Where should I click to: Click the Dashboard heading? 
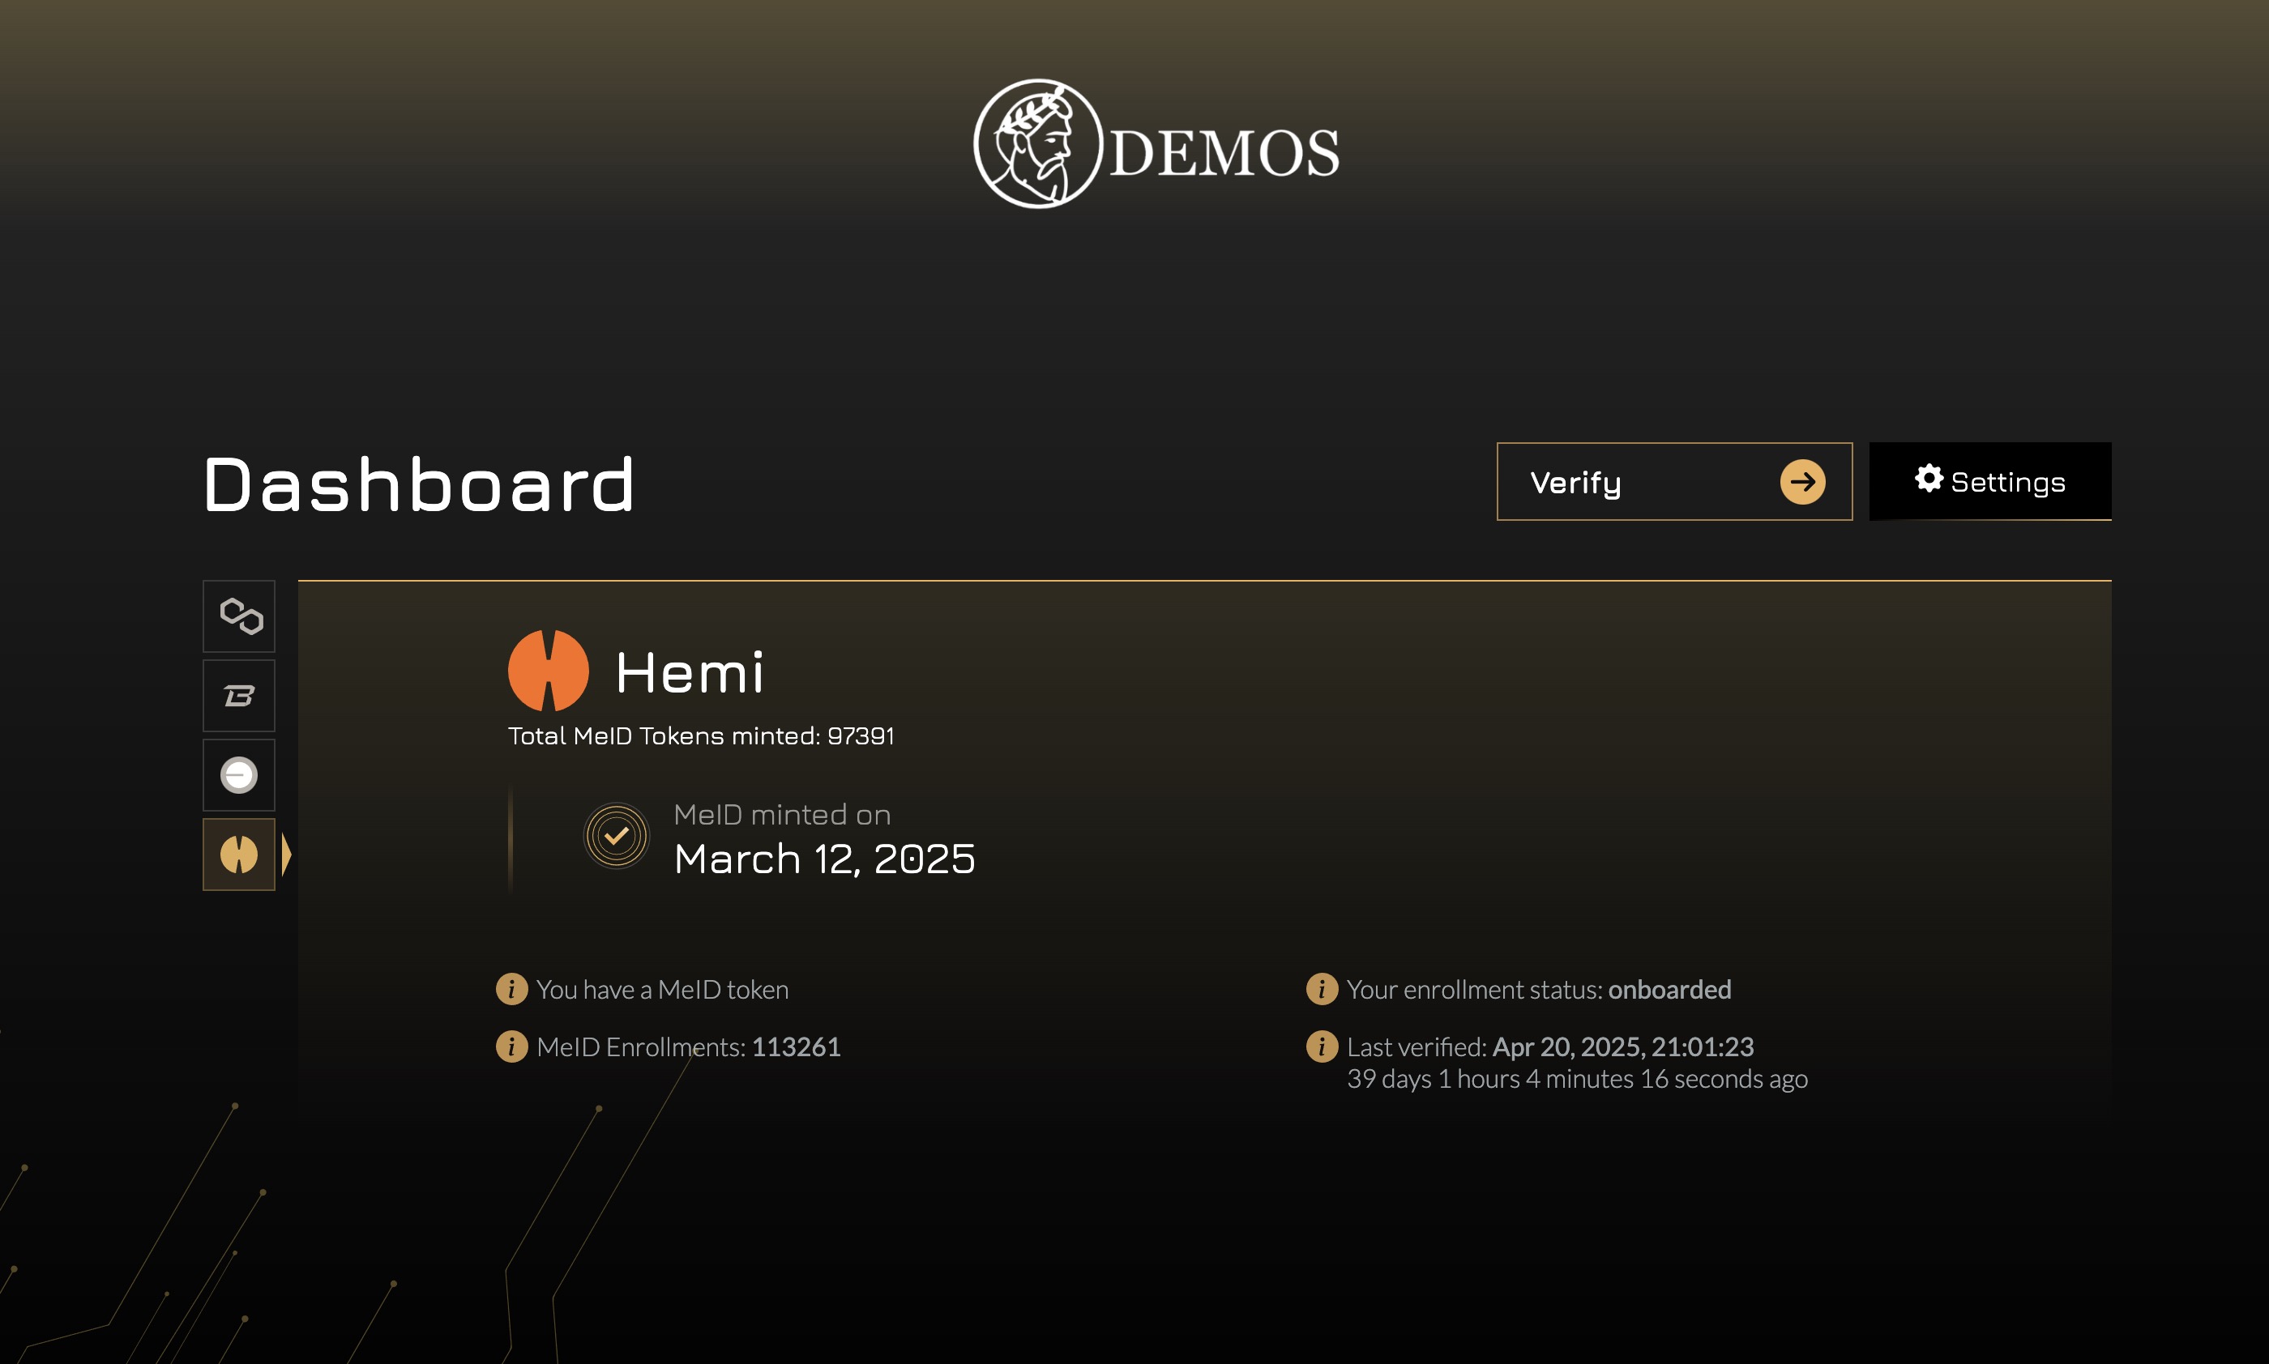[419, 484]
